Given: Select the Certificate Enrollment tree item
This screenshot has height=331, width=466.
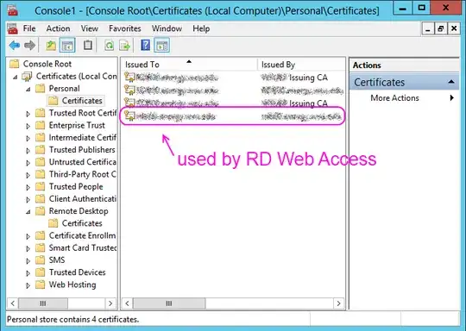Looking at the screenshot, I should pyautogui.click(x=82, y=235).
